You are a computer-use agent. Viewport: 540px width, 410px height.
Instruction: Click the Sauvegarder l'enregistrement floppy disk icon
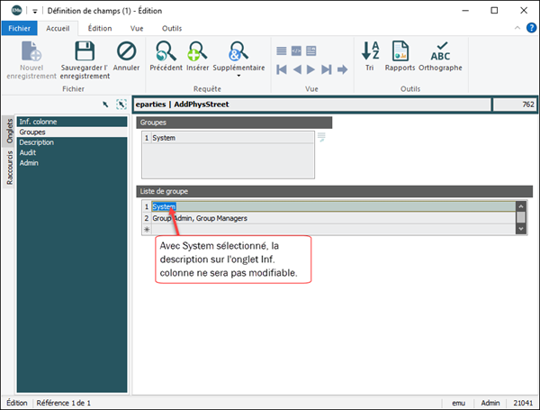tap(84, 51)
